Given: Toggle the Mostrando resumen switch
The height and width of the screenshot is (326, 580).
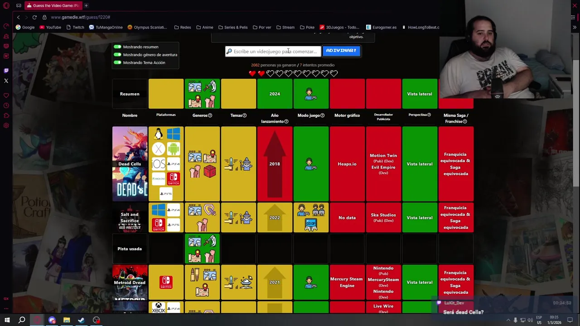Looking at the screenshot, I should [117, 47].
